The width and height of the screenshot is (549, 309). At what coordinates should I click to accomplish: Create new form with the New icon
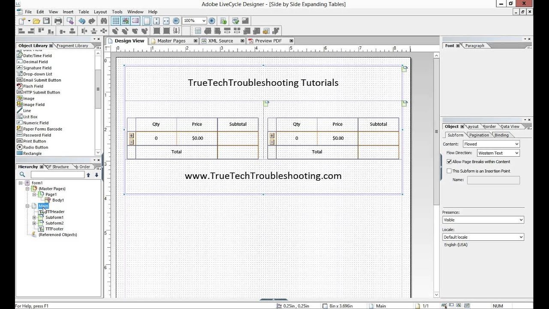(22, 21)
